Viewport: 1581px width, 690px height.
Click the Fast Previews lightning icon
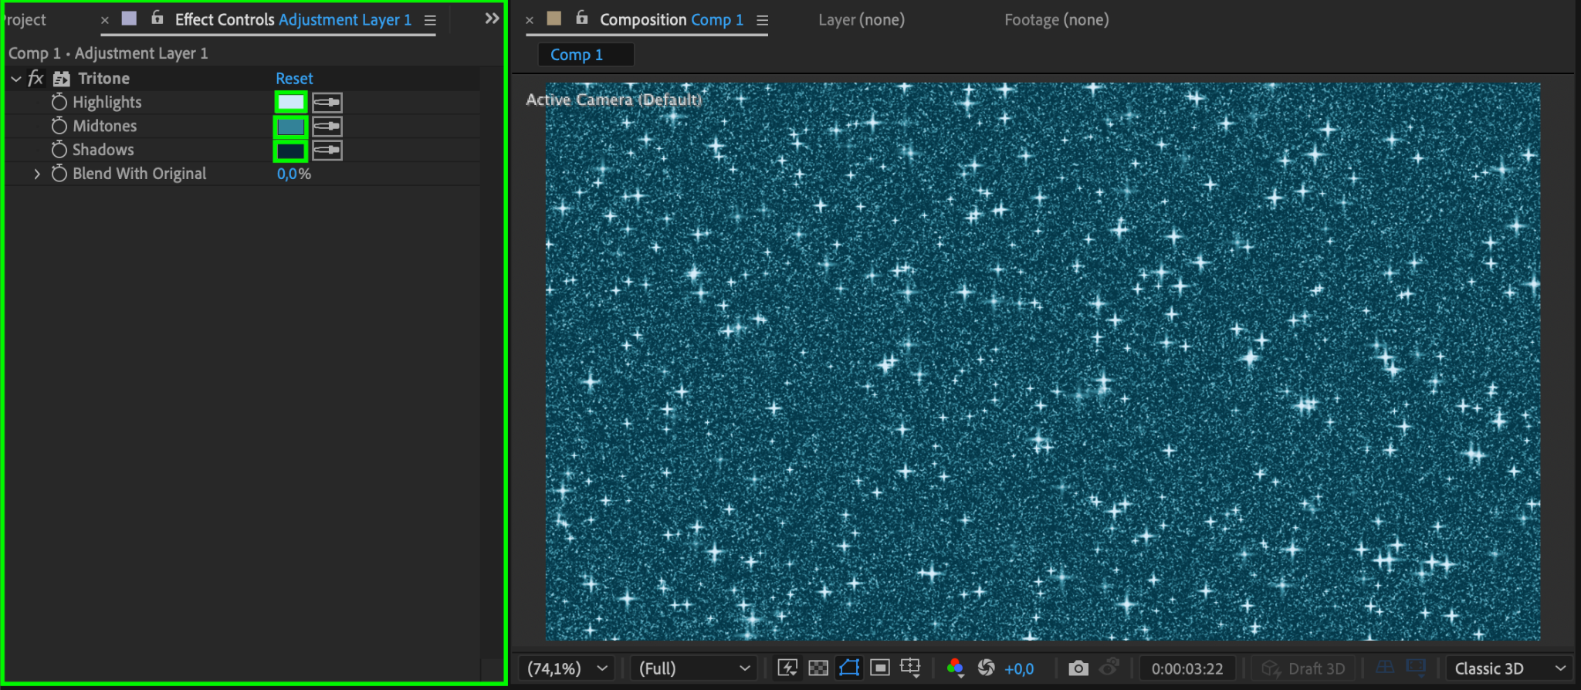pos(787,668)
